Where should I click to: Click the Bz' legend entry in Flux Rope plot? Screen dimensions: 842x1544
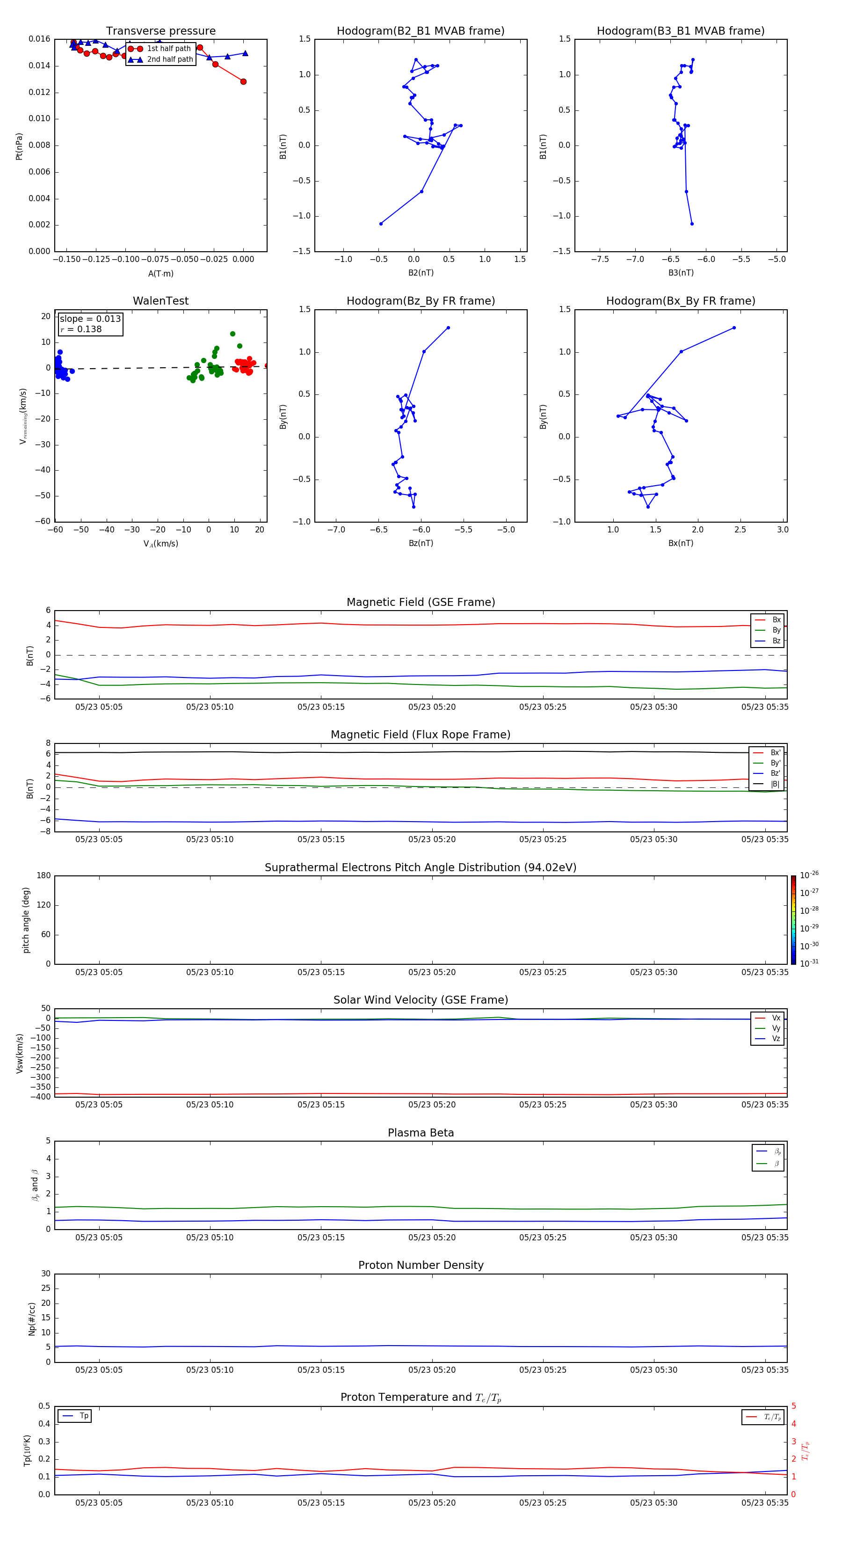click(767, 774)
